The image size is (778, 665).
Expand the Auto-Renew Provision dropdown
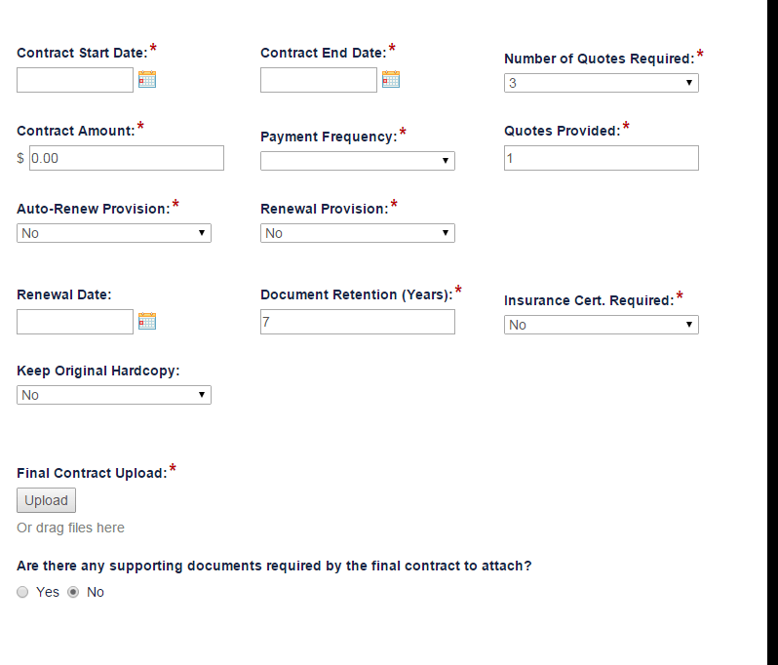tap(113, 233)
